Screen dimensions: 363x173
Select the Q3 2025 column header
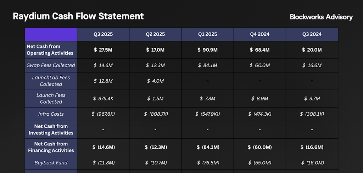pos(103,34)
